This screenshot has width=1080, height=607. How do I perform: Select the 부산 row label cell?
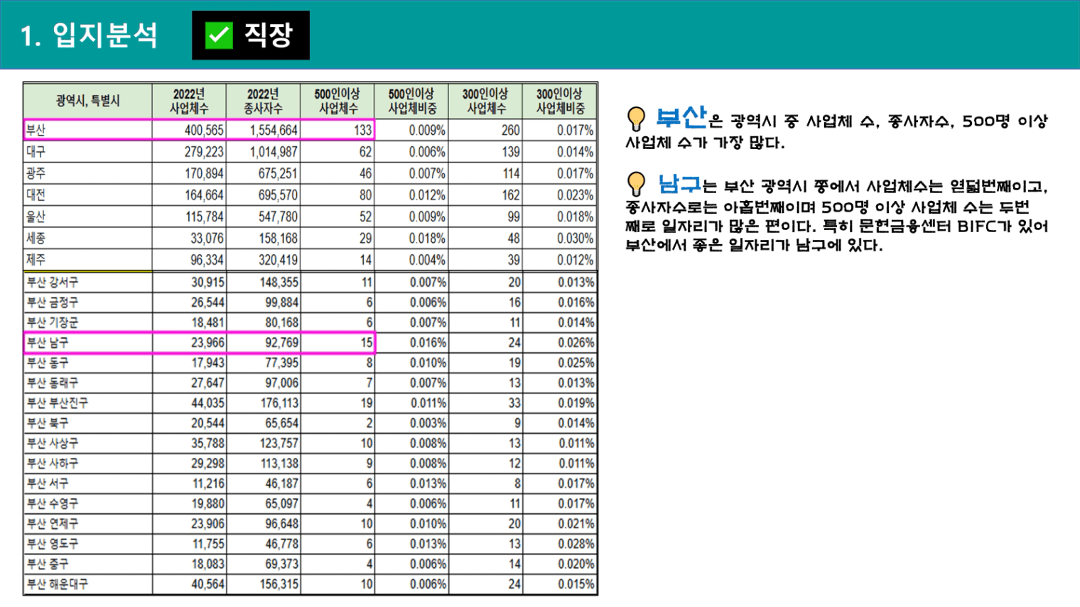(x=87, y=130)
